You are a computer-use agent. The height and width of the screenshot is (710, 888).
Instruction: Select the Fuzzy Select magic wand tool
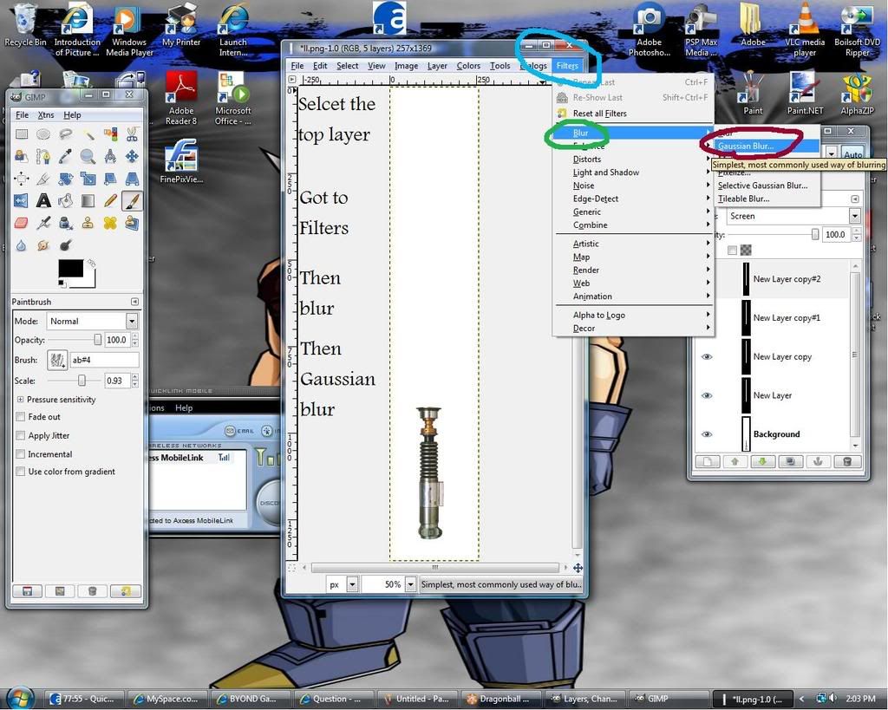pos(88,134)
